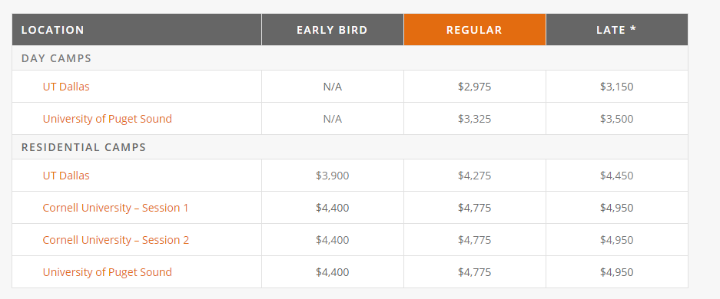720x299 pixels.
Task: Click the $4,275 regular price cell
Action: point(474,176)
